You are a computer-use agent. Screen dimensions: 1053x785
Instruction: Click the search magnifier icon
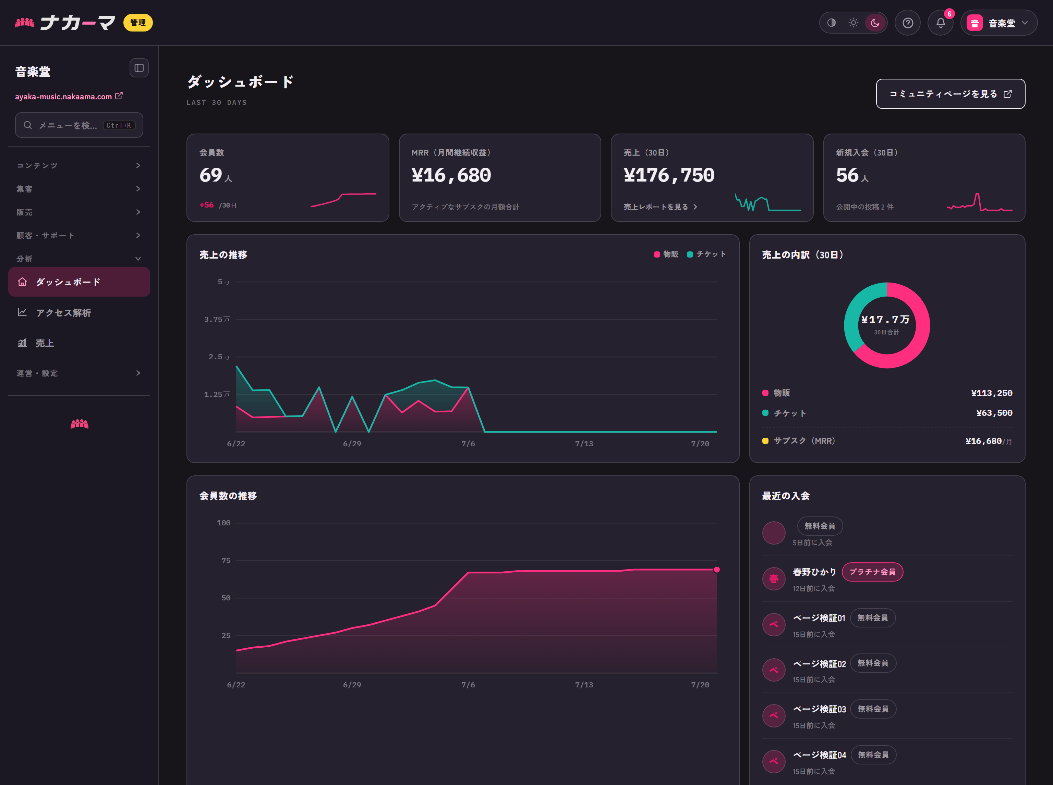(28, 125)
